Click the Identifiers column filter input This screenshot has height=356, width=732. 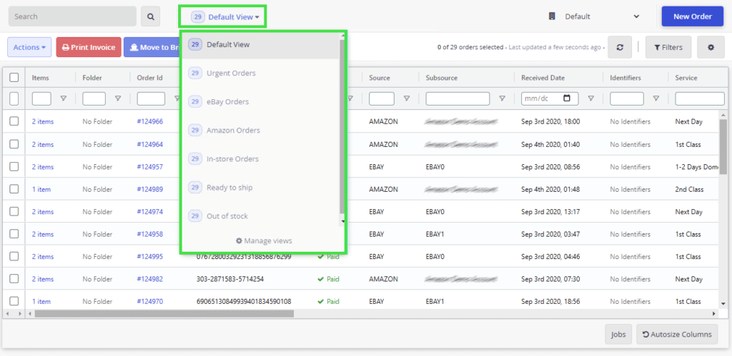tap(626, 98)
